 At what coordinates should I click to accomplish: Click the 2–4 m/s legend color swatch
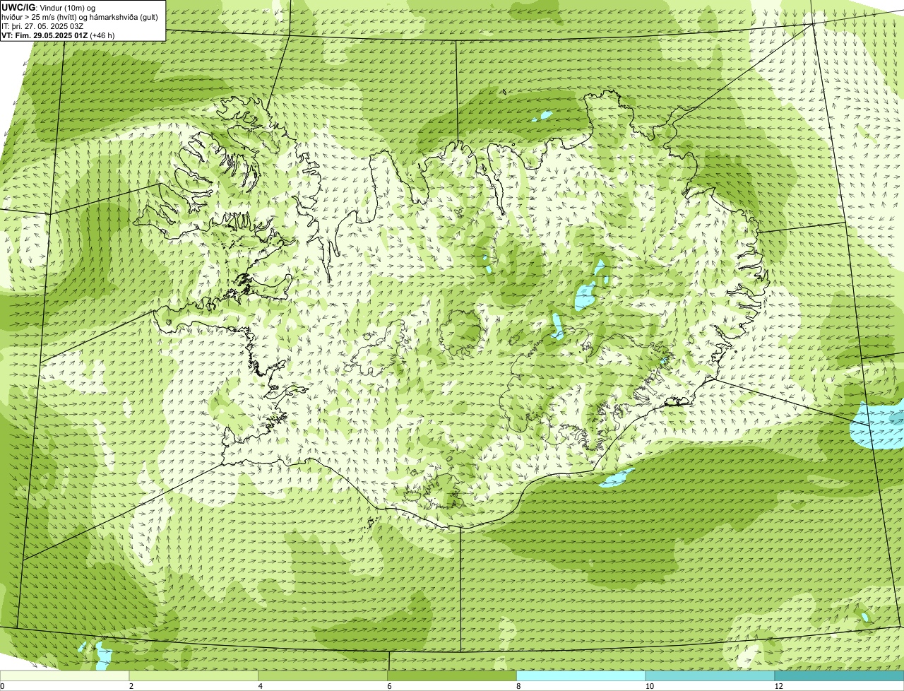pyautogui.click(x=194, y=675)
